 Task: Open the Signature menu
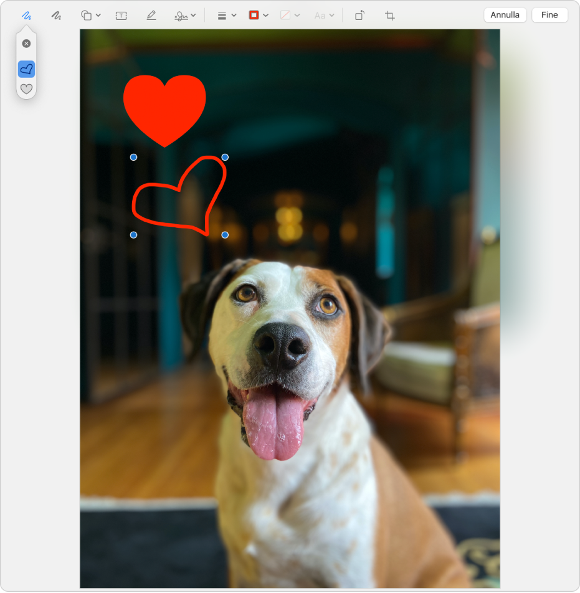click(x=185, y=16)
